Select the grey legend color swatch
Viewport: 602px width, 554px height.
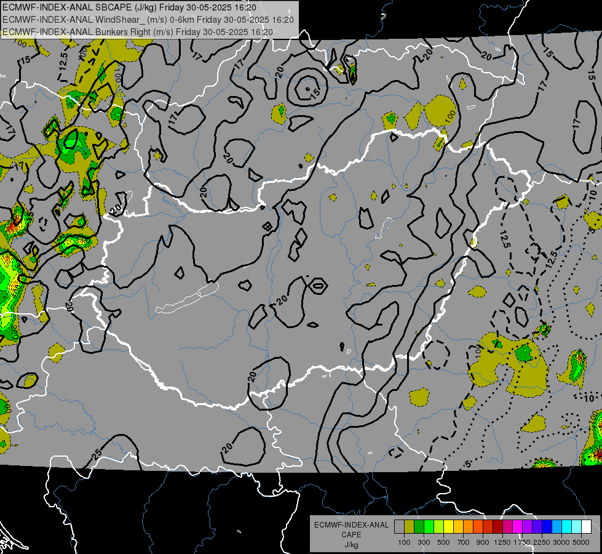coord(399,527)
